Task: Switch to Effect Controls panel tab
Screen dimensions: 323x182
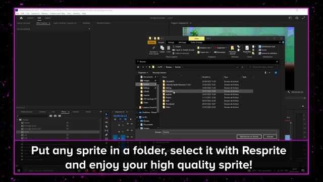Action: 42,23
